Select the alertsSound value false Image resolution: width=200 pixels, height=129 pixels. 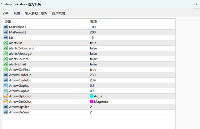click(93, 59)
